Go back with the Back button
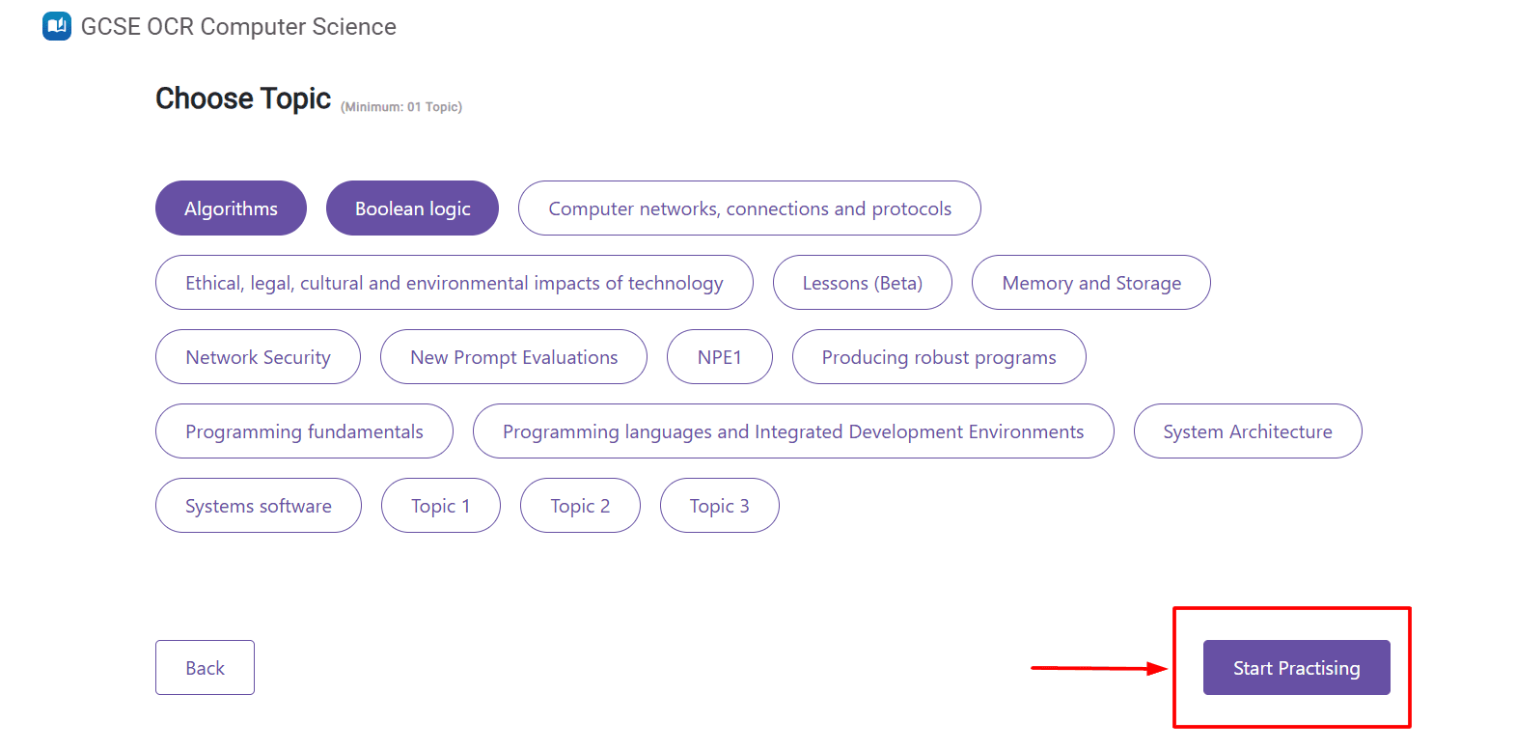The width and height of the screenshot is (1516, 750). [205, 668]
